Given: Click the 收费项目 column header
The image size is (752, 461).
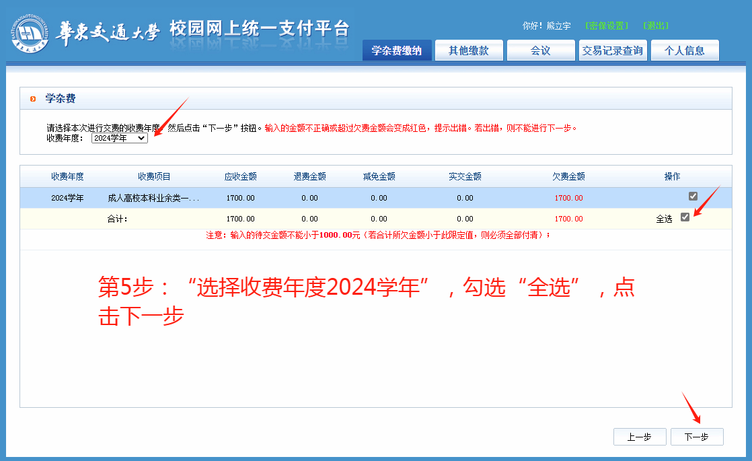Looking at the screenshot, I should 154,176.
